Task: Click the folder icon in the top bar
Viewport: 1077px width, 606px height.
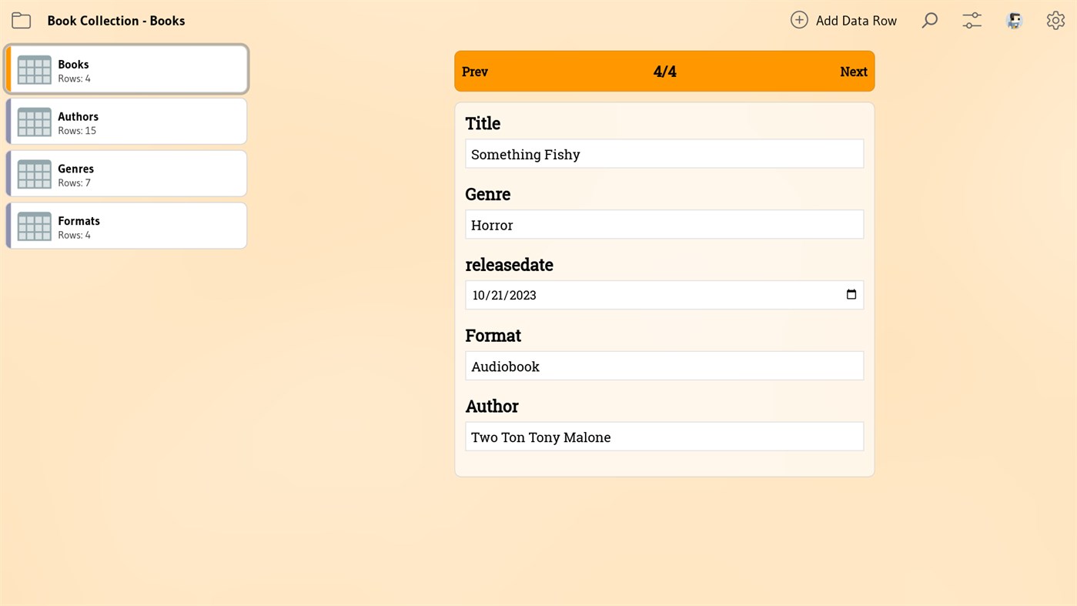Action: coord(21,20)
